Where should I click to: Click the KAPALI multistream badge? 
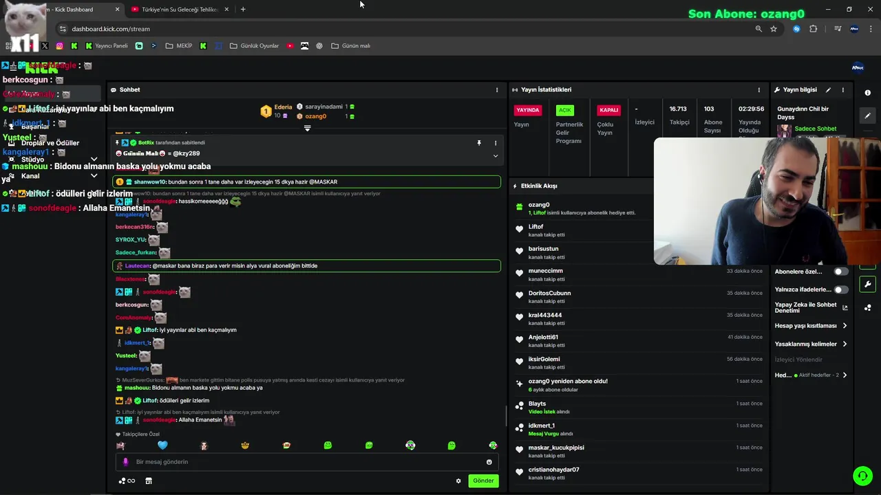[x=609, y=110]
